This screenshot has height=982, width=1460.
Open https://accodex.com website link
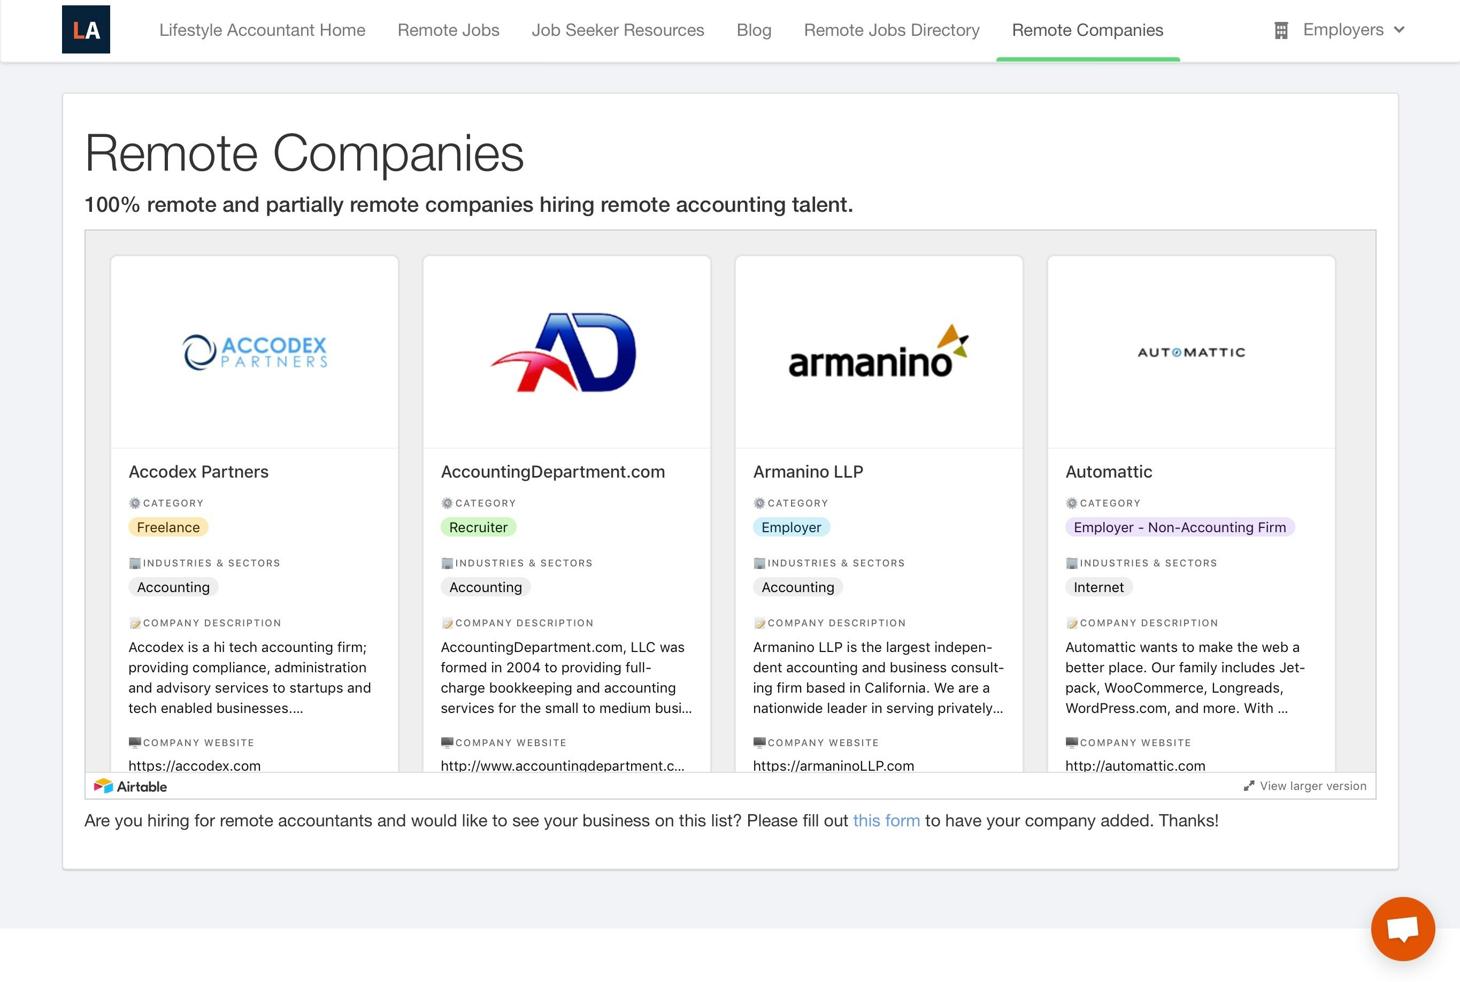[195, 765]
